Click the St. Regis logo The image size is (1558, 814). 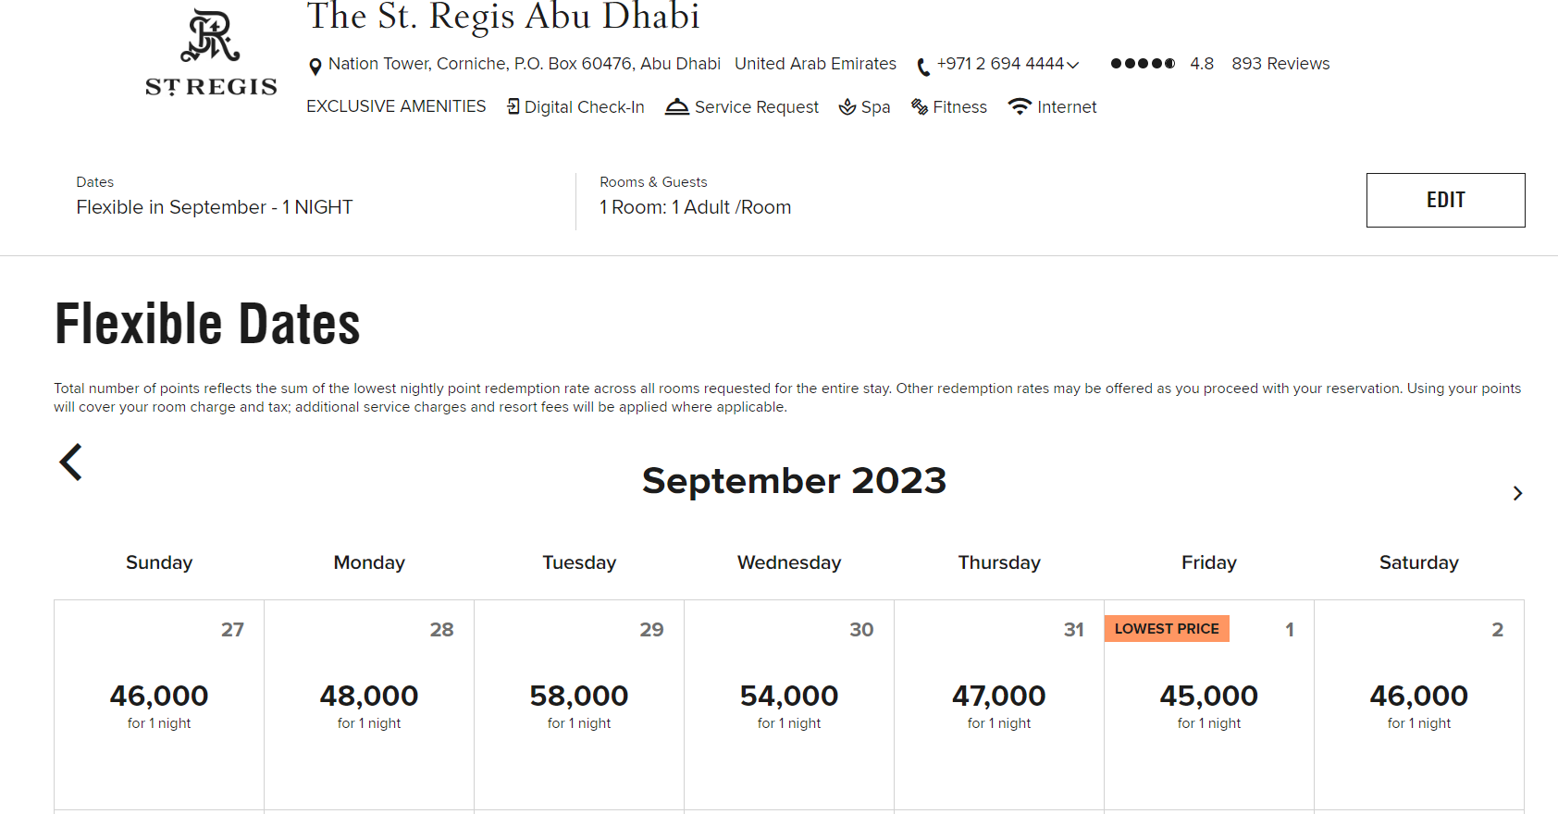[211, 53]
